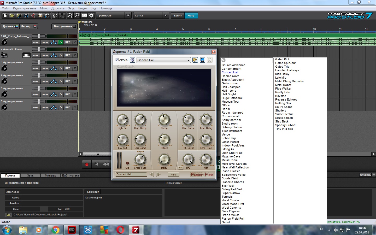Open File Explorer from the taskbar
The height and width of the screenshot is (235, 376).
pyautogui.click(x=23, y=230)
